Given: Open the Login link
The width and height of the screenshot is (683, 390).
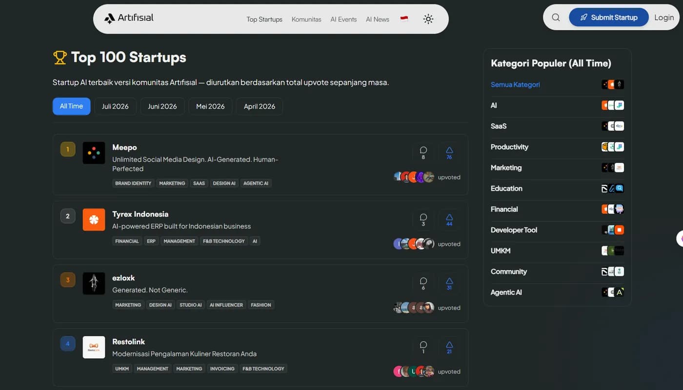Looking at the screenshot, I should (x=664, y=18).
